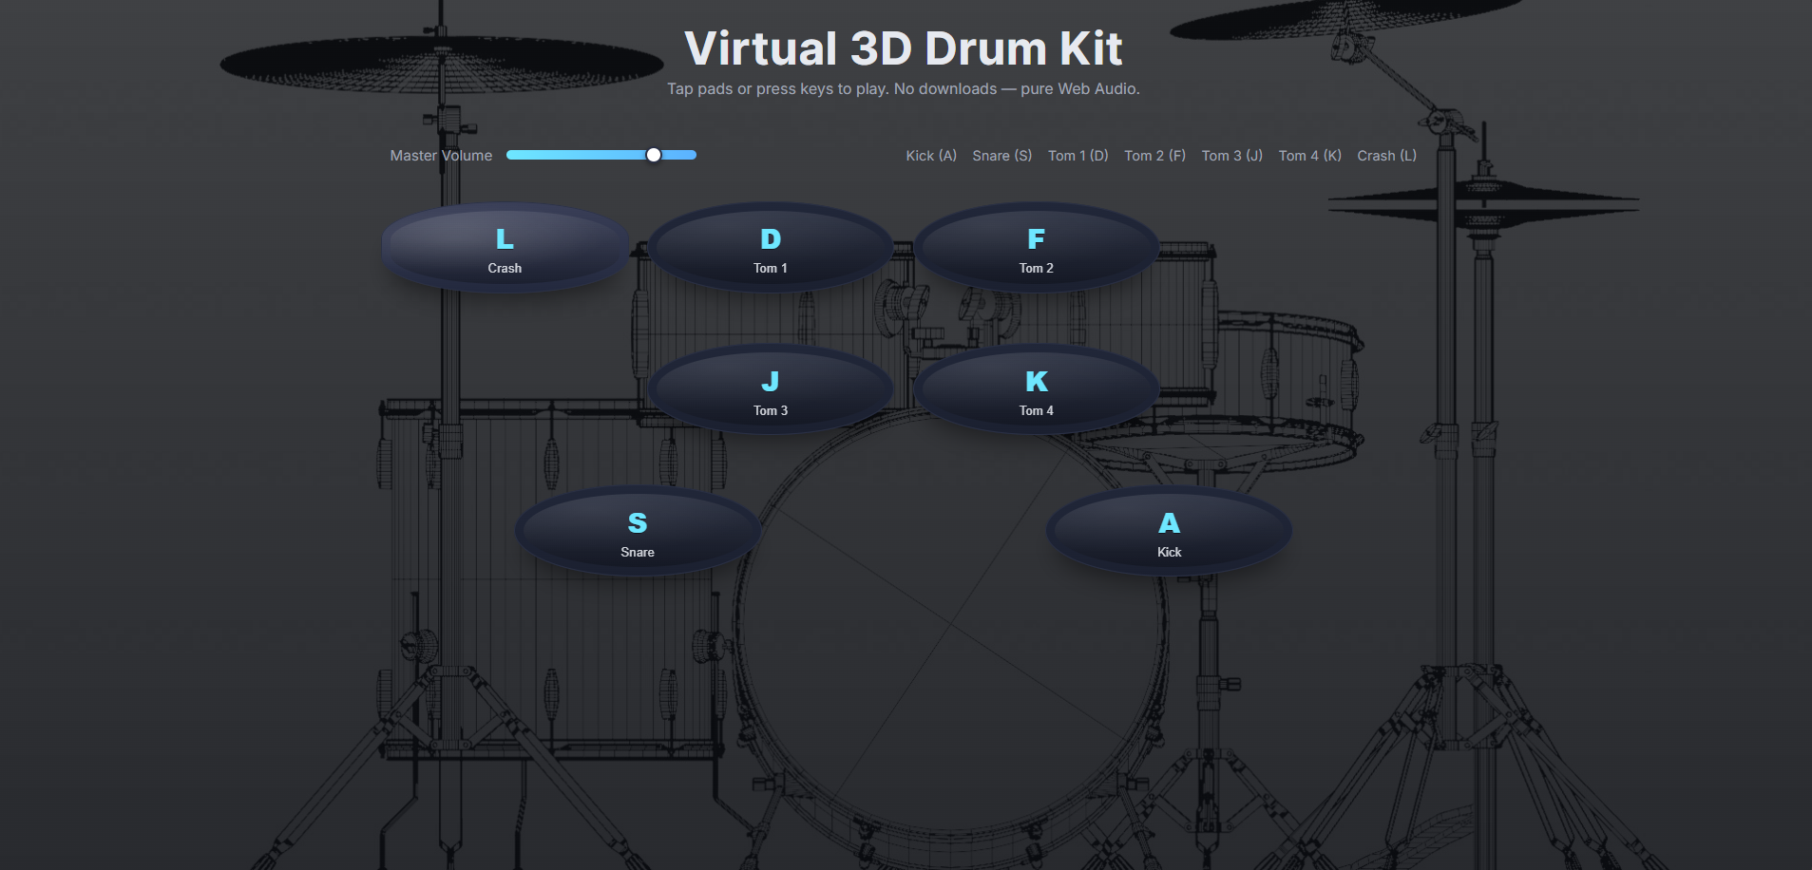Image resolution: width=1812 pixels, height=870 pixels.
Task: Tap the Tom 4 pad
Action: click(1036, 389)
